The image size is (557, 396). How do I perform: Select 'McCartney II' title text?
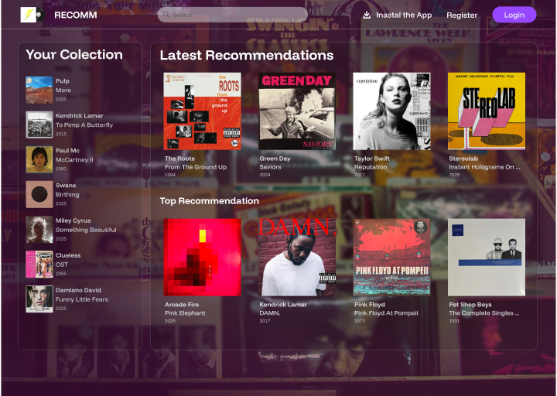(74, 160)
